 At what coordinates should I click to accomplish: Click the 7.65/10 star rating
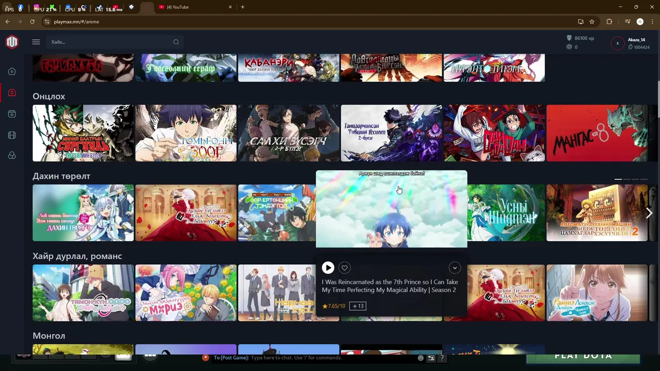click(x=334, y=306)
